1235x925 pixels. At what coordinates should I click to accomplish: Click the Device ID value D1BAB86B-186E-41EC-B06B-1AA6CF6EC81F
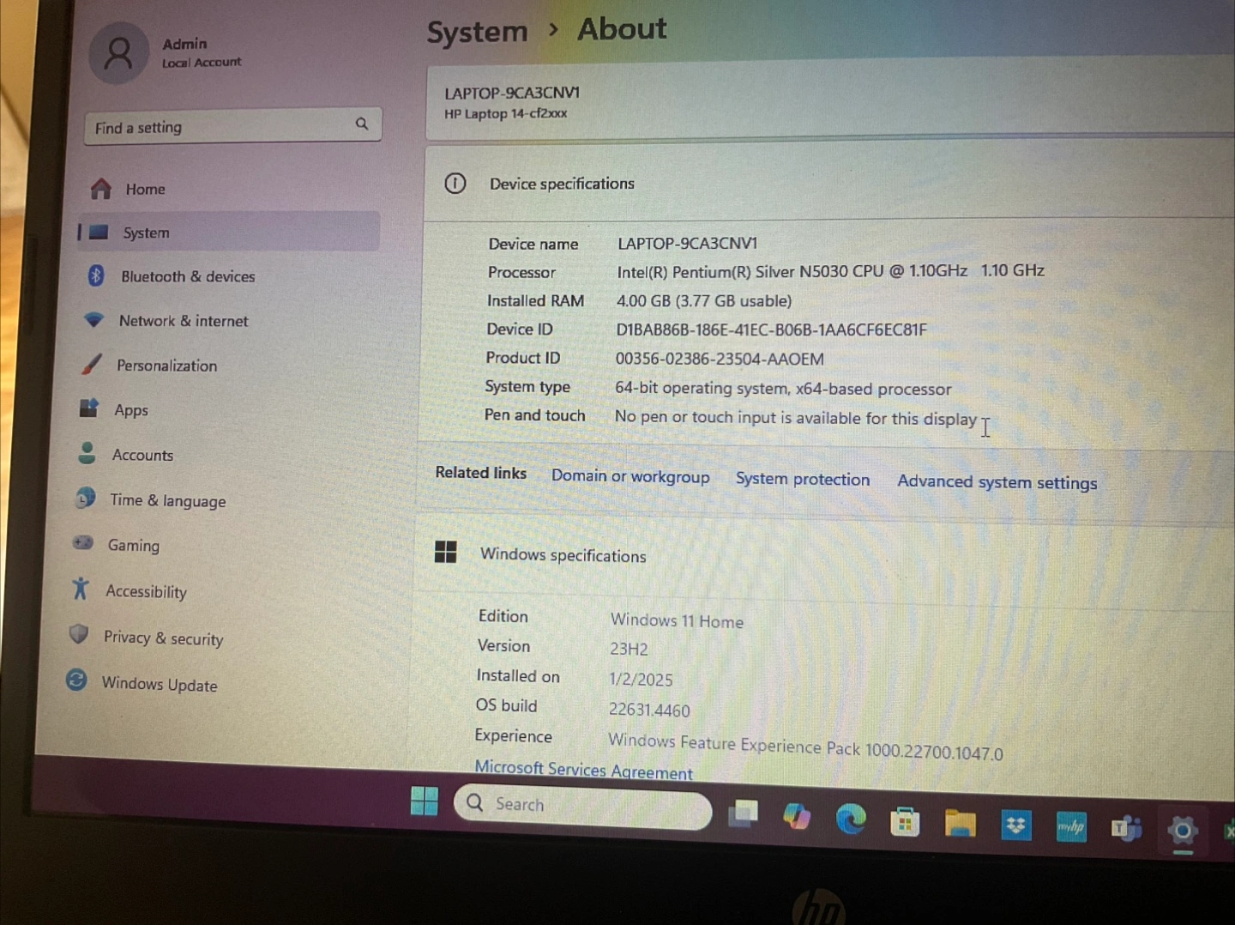[772, 329]
